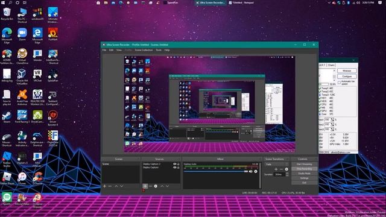Open the Settings button in Controls
This screenshot has height=217, width=386.
[304, 178]
